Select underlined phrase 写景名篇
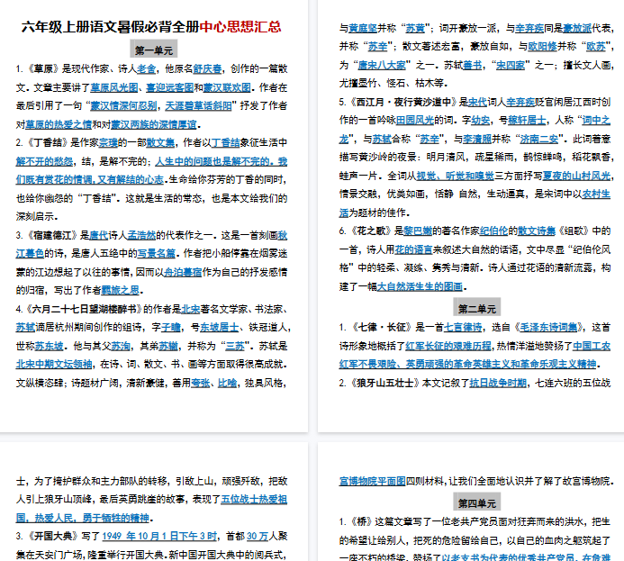This screenshot has height=561, width=624. click(x=156, y=254)
